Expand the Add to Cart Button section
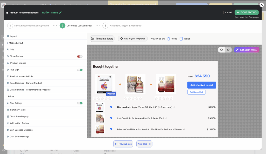 (19, 123)
